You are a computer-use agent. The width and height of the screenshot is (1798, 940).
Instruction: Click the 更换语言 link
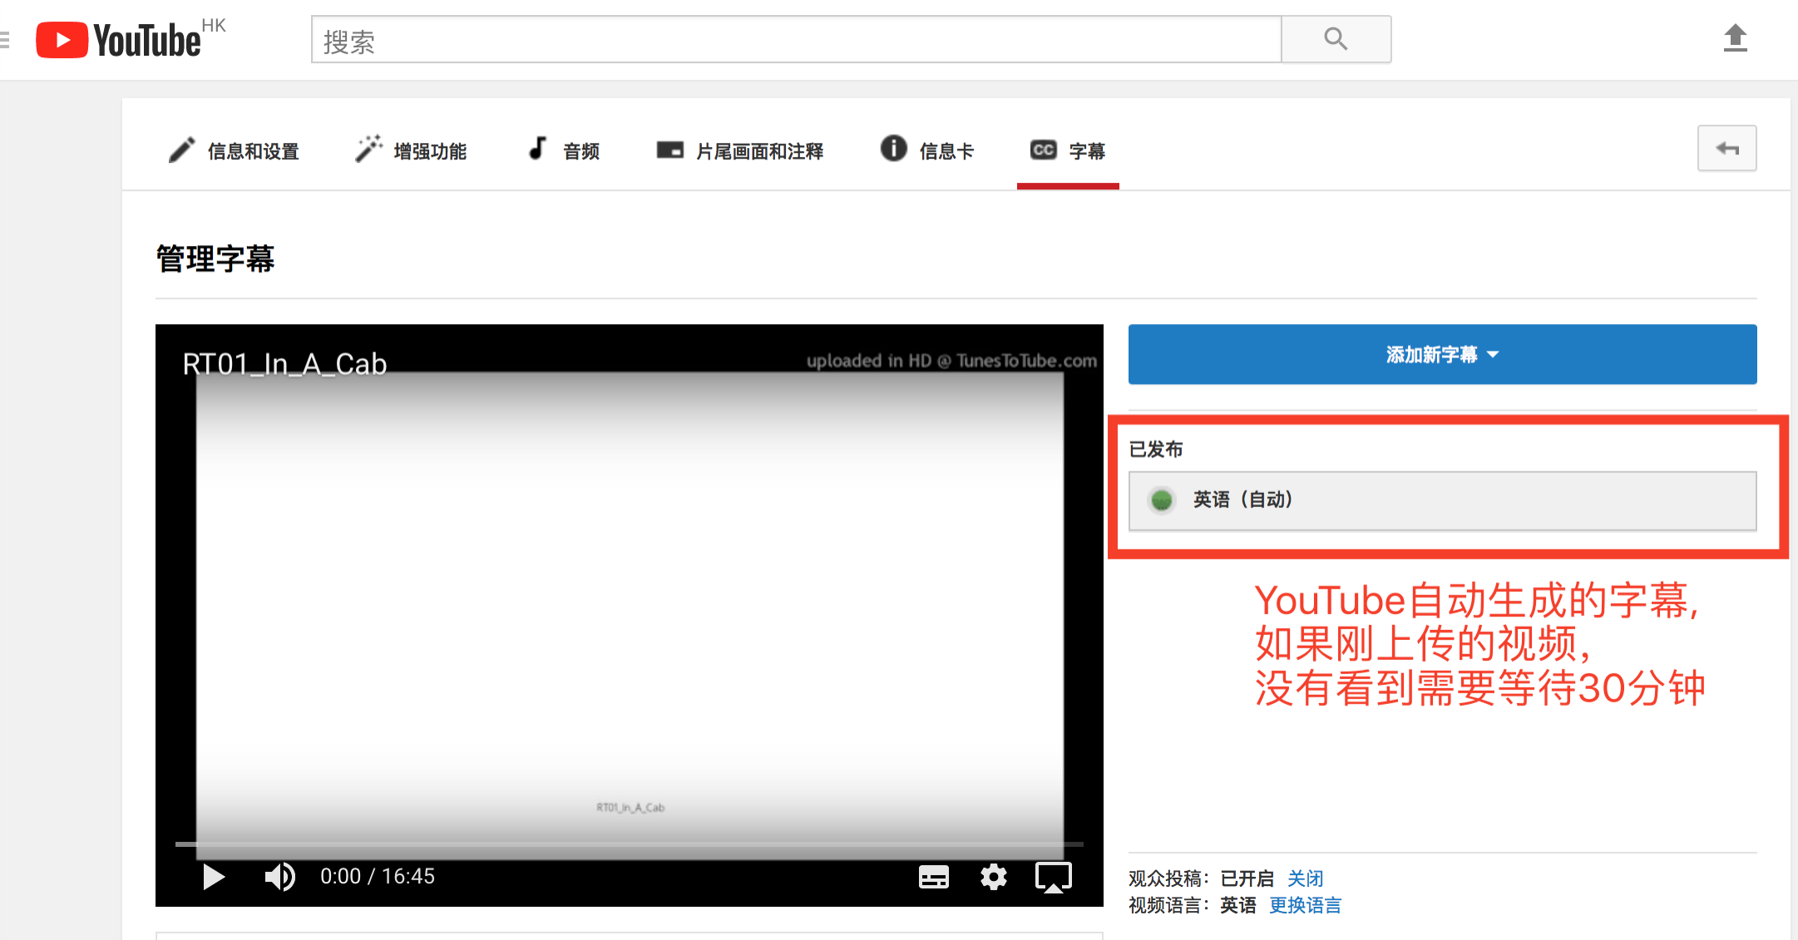(x=1306, y=905)
